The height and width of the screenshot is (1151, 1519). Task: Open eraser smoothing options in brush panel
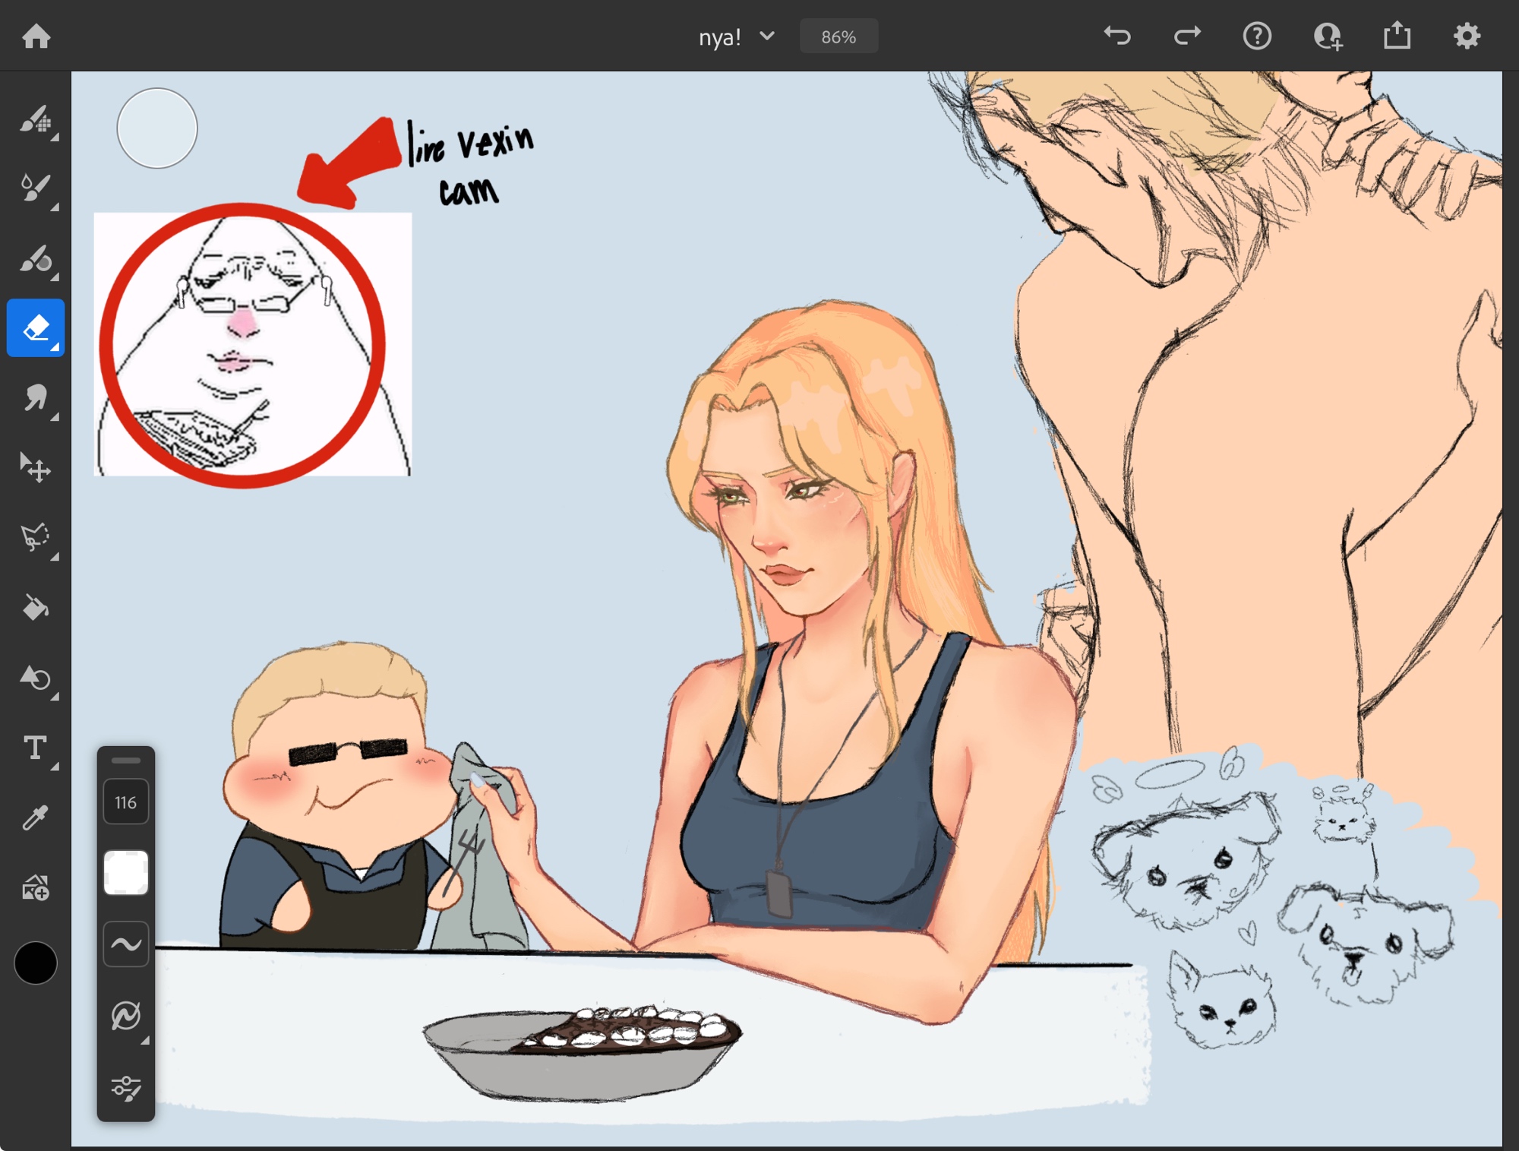click(x=125, y=944)
